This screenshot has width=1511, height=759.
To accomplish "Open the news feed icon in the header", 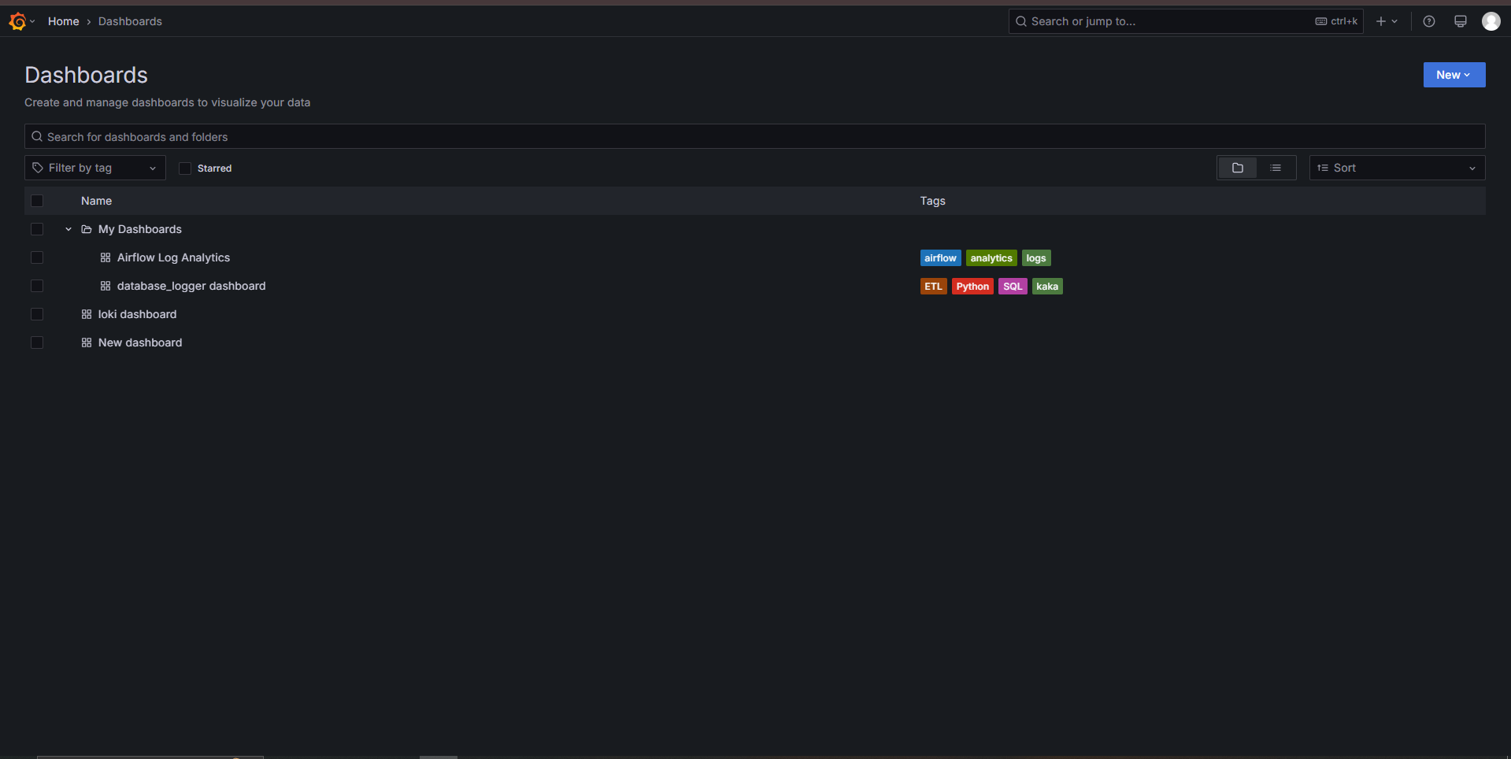I will tap(1460, 21).
